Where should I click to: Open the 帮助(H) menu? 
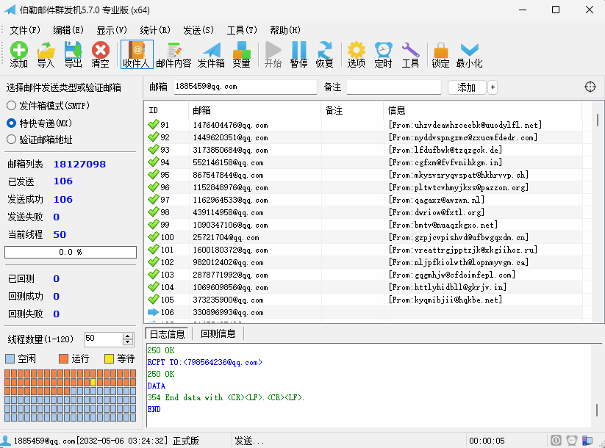[x=285, y=30]
